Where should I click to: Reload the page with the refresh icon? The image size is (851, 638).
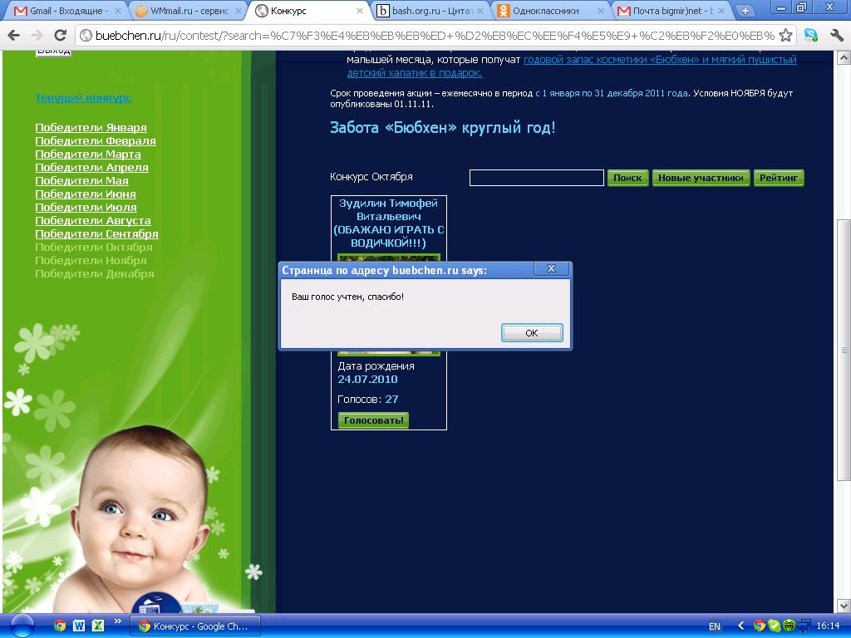60,36
